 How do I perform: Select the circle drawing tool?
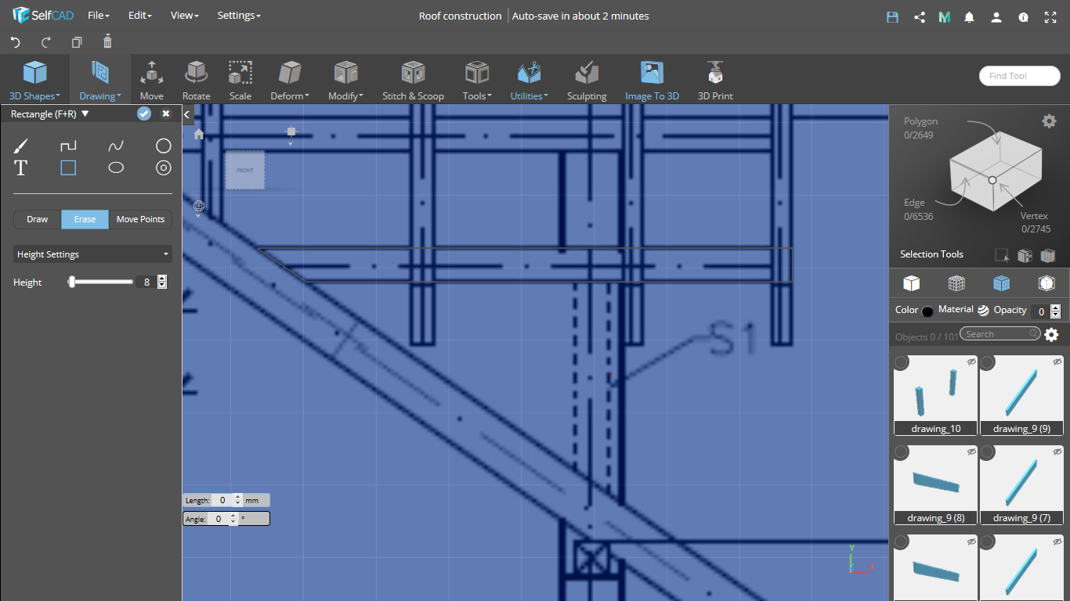point(163,146)
